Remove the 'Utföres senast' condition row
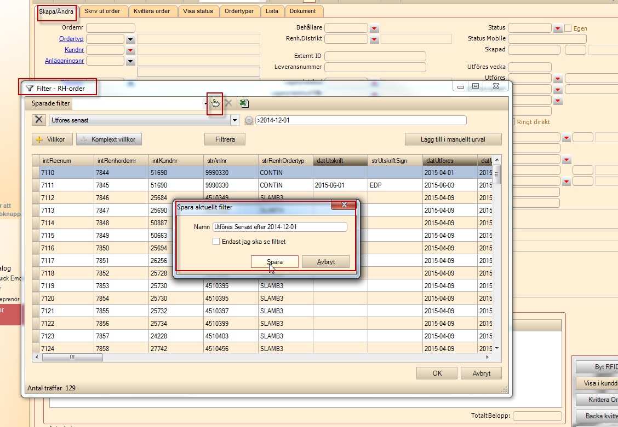This screenshot has width=618, height=427. [x=39, y=120]
